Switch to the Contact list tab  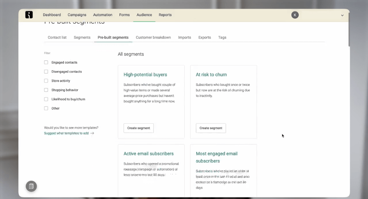tap(57, 37)
